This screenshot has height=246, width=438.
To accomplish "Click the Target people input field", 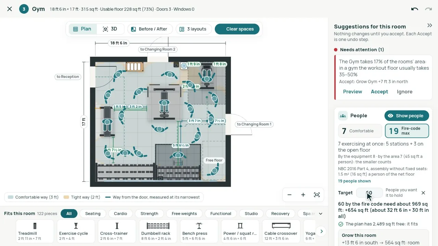I will (370, 193).
